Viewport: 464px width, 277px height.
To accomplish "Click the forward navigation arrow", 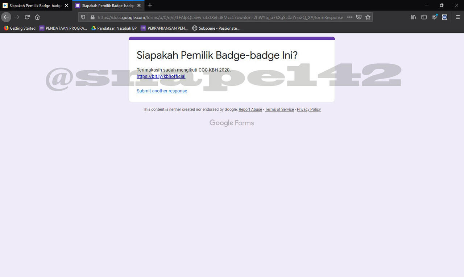I will point(17,17).
